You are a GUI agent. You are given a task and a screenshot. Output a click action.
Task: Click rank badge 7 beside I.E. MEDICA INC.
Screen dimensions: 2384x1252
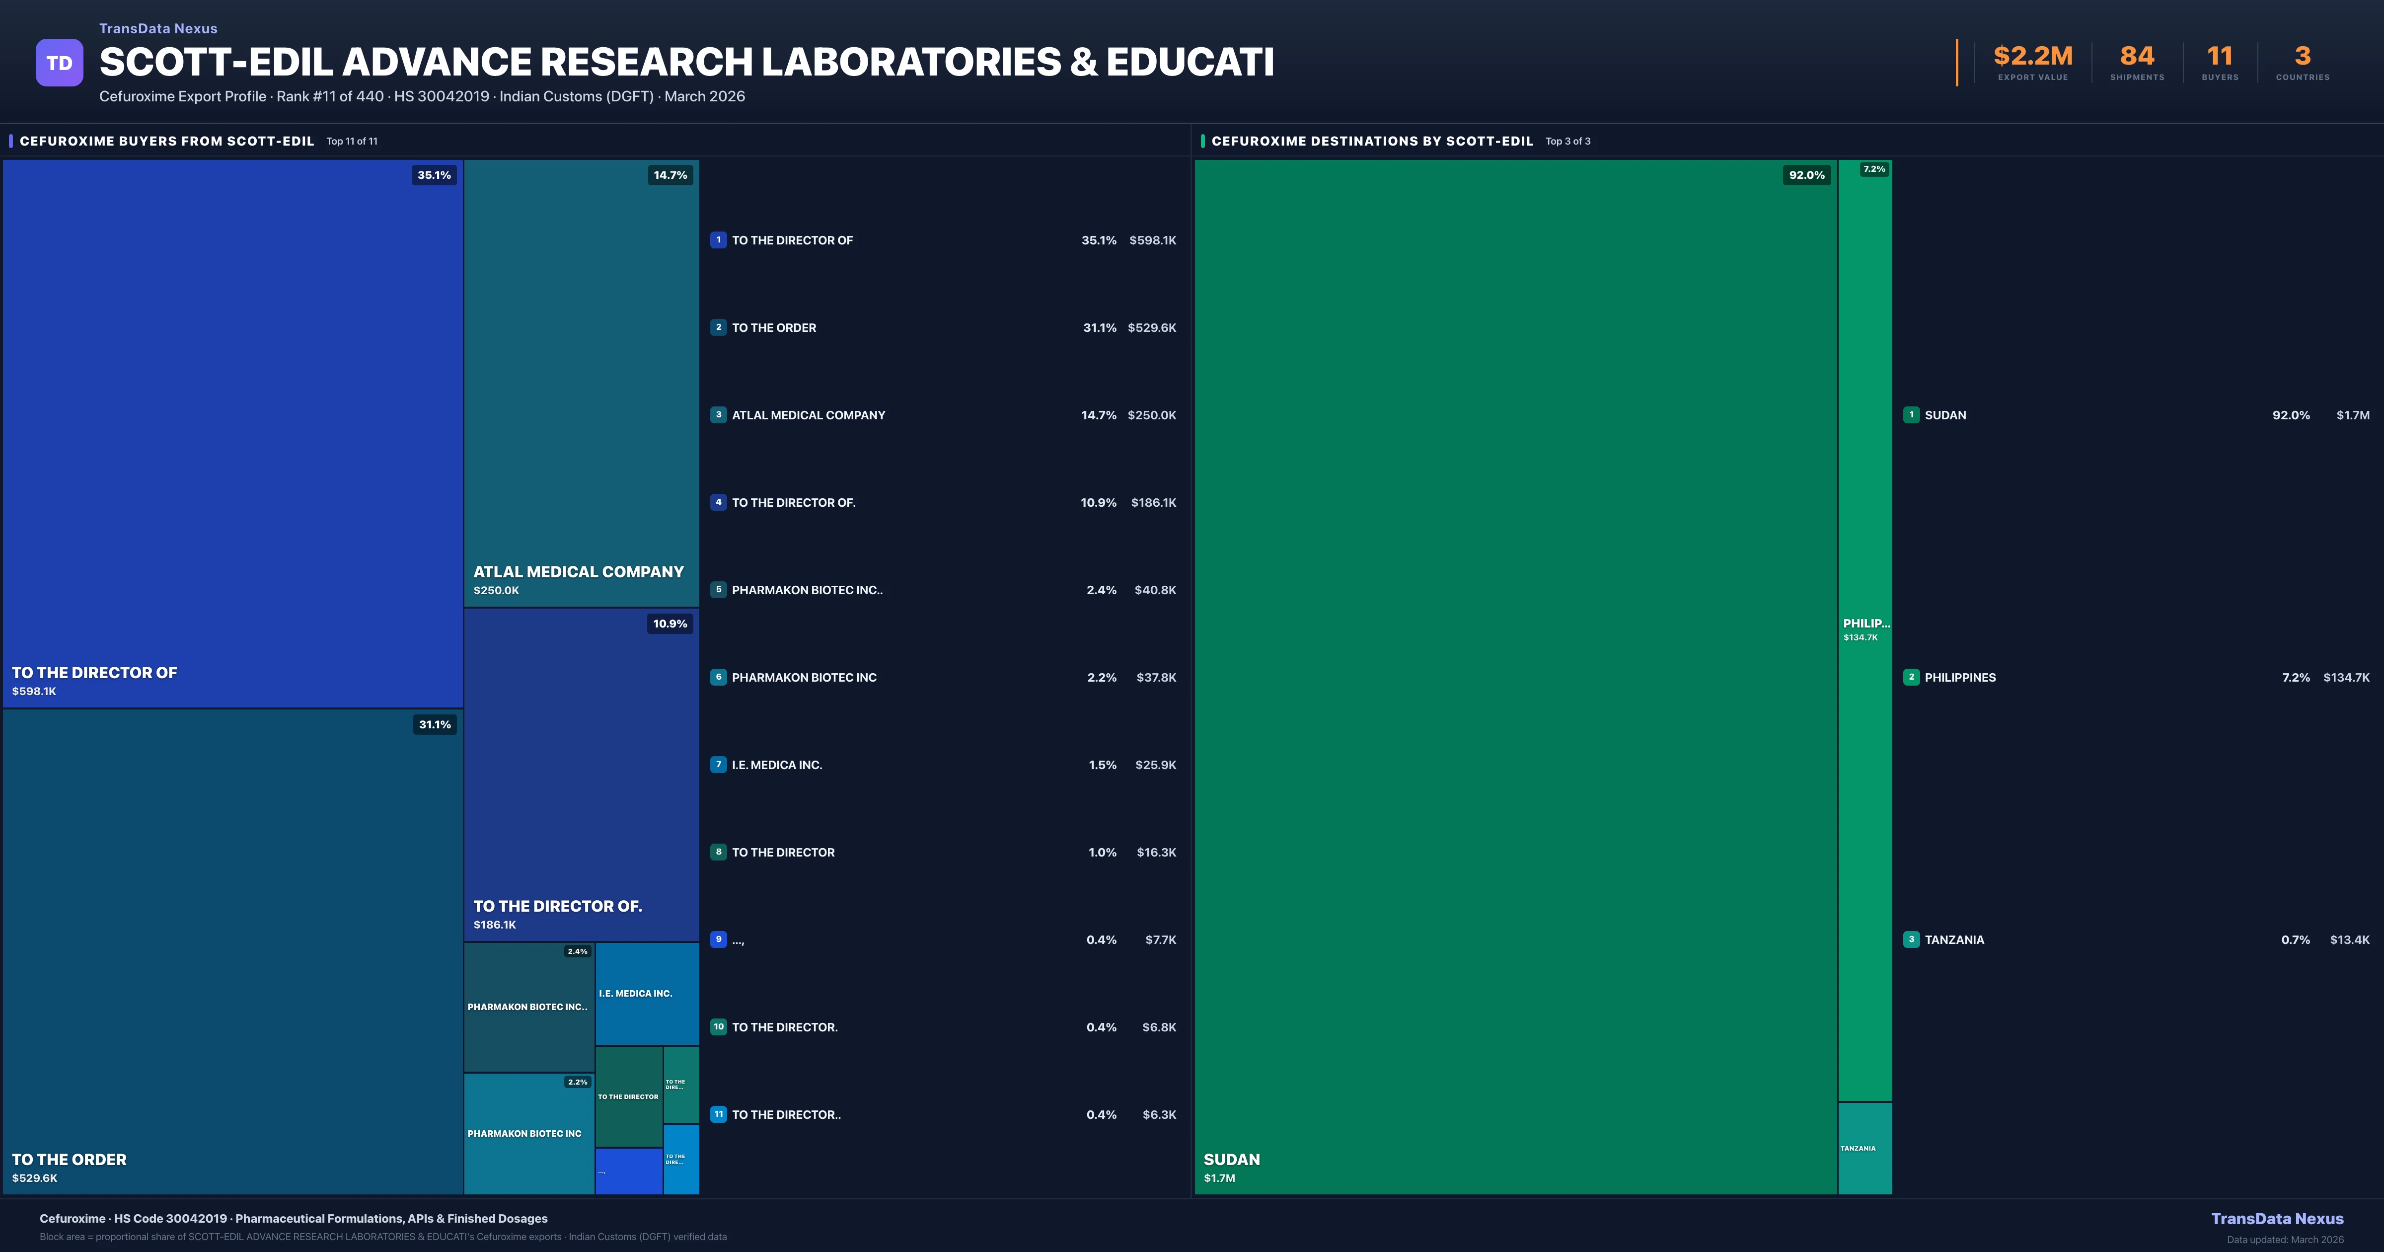coord(718,765)
